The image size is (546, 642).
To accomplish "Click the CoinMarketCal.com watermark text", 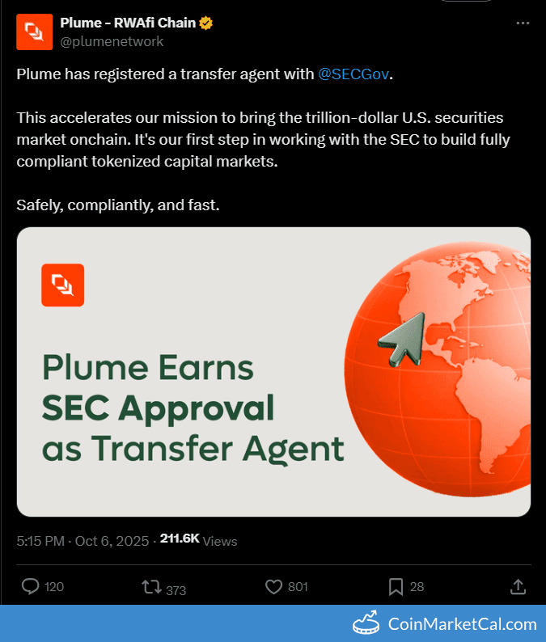I will [x=463, y=624].
